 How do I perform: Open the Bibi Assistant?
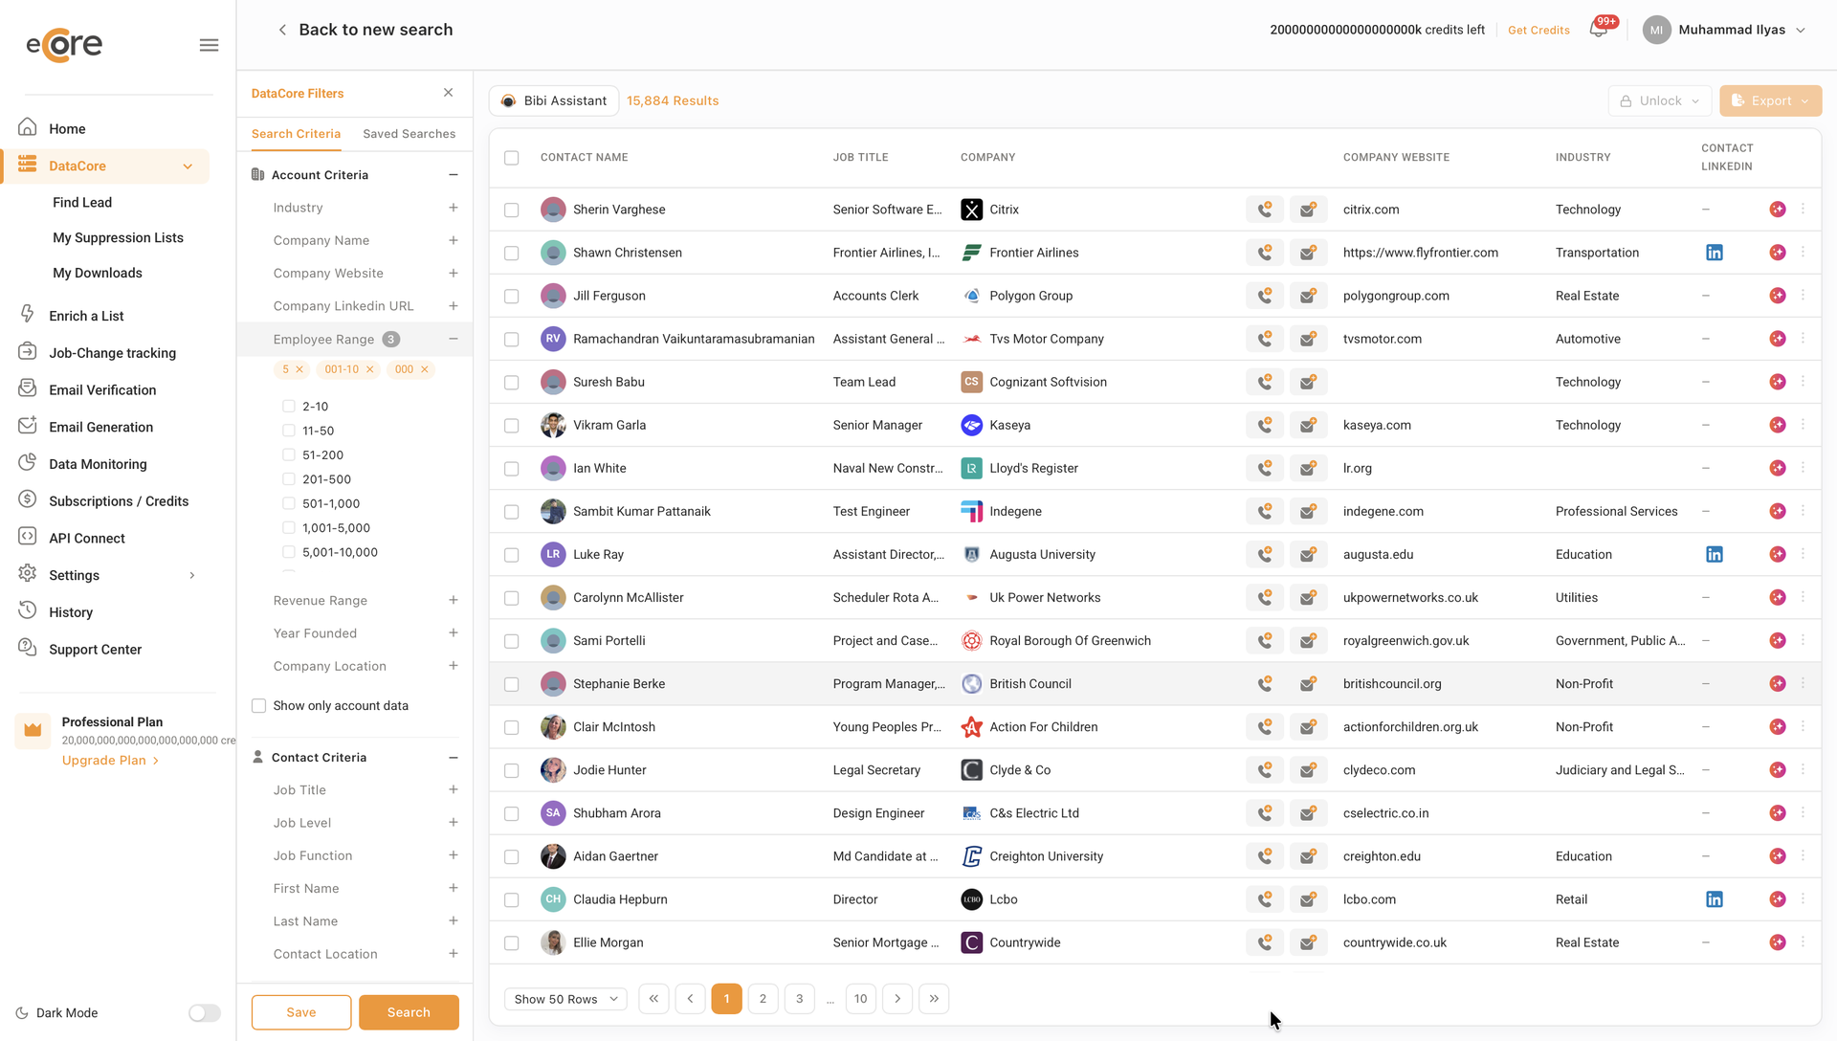[554, 100]
